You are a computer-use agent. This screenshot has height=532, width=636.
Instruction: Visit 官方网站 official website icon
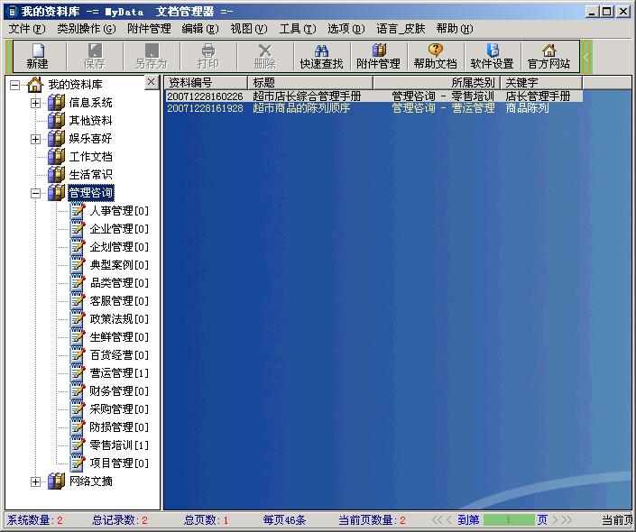[x=548, y=56]
